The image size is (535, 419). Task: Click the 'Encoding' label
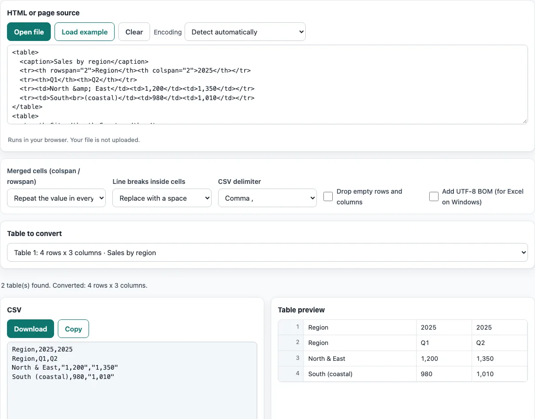(167, 32)
